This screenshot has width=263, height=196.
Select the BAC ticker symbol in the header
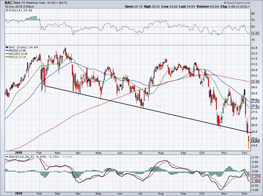[8, 3]
